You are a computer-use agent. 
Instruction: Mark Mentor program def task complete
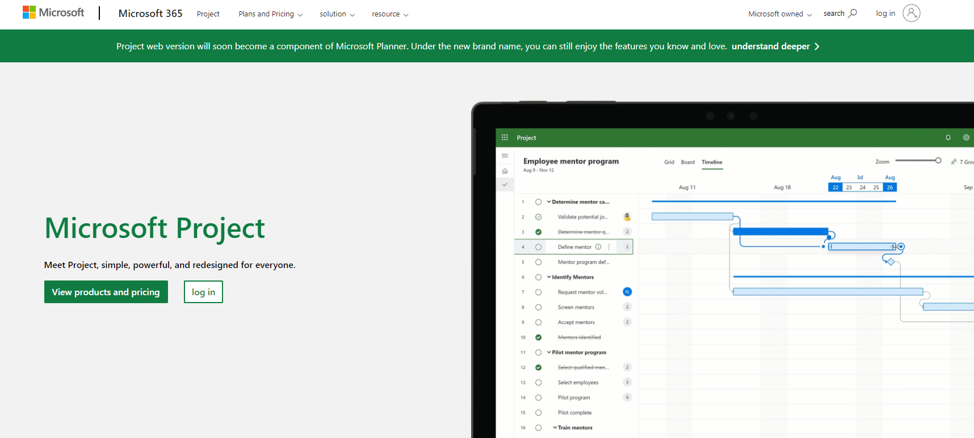(x=538, y=262)
